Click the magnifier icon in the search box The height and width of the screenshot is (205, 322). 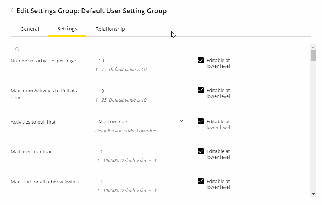[18, 49]
